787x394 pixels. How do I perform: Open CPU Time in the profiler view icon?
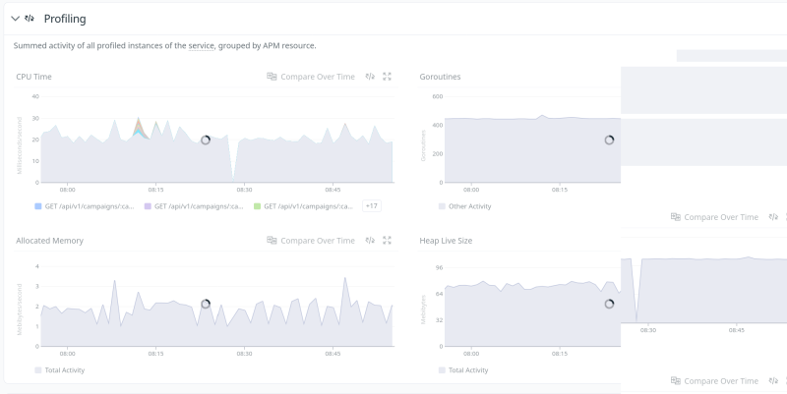click(370, 76)
